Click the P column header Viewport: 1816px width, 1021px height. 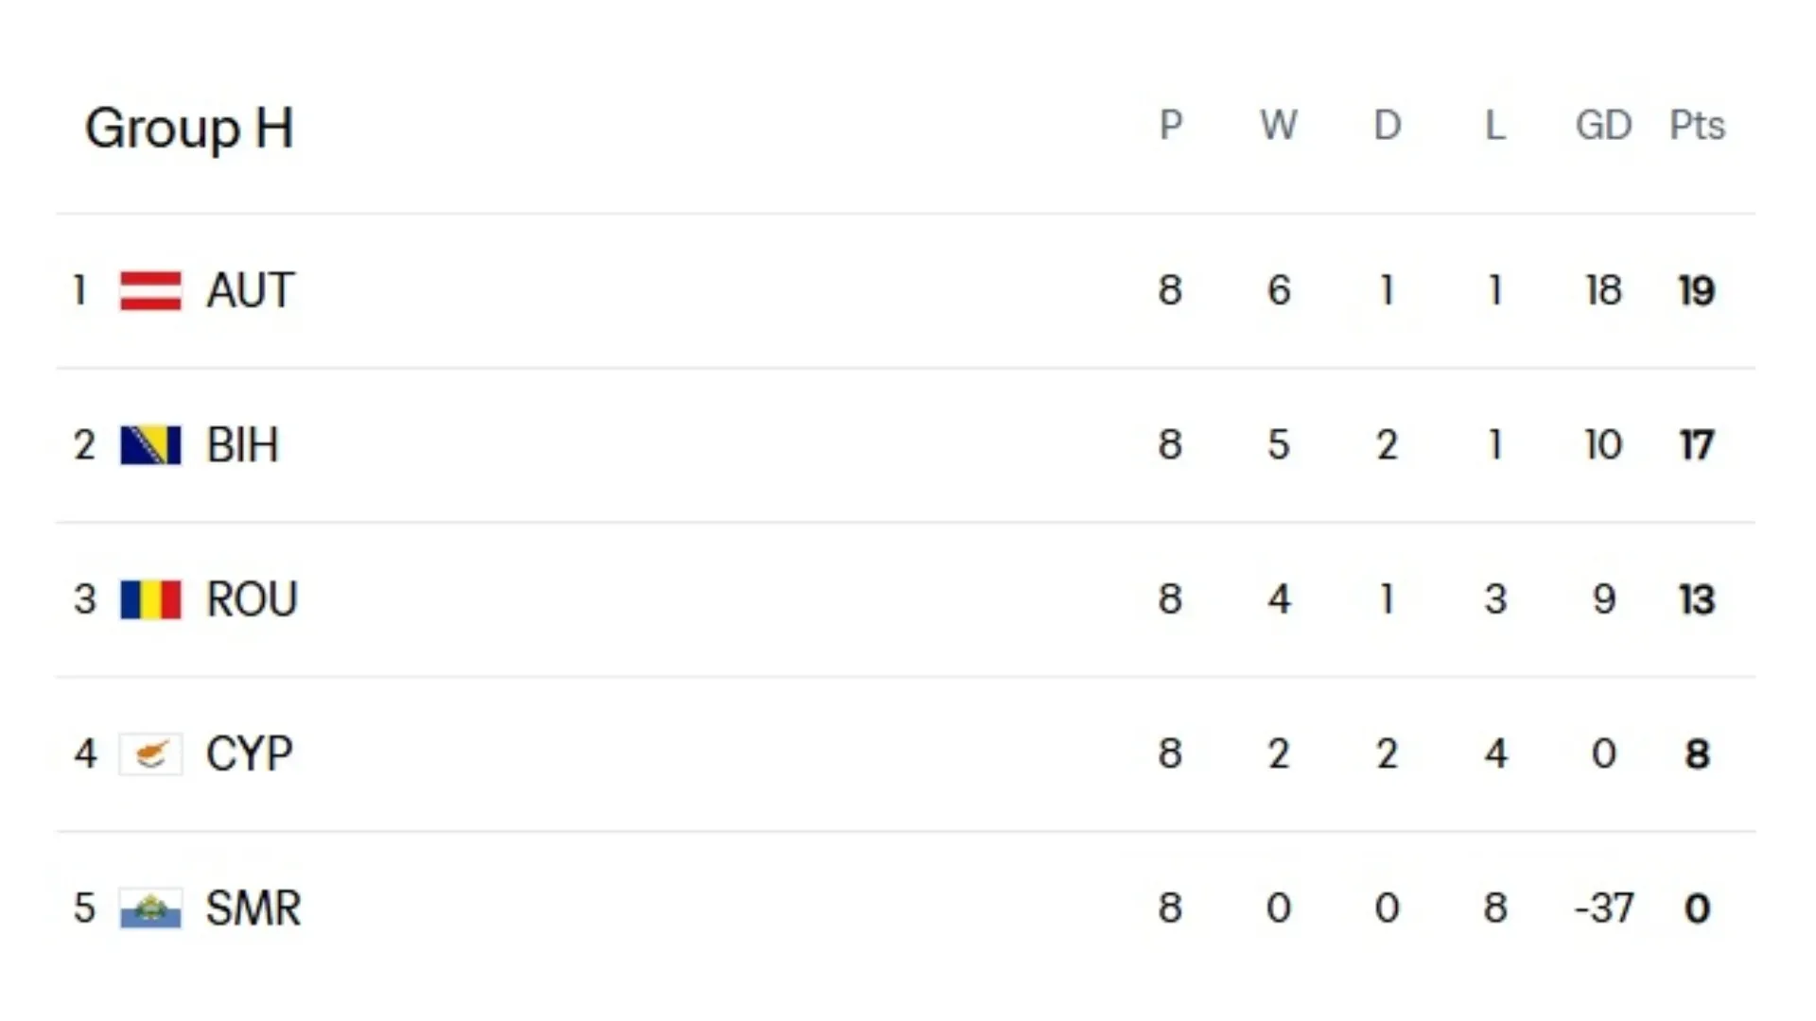1171,126
